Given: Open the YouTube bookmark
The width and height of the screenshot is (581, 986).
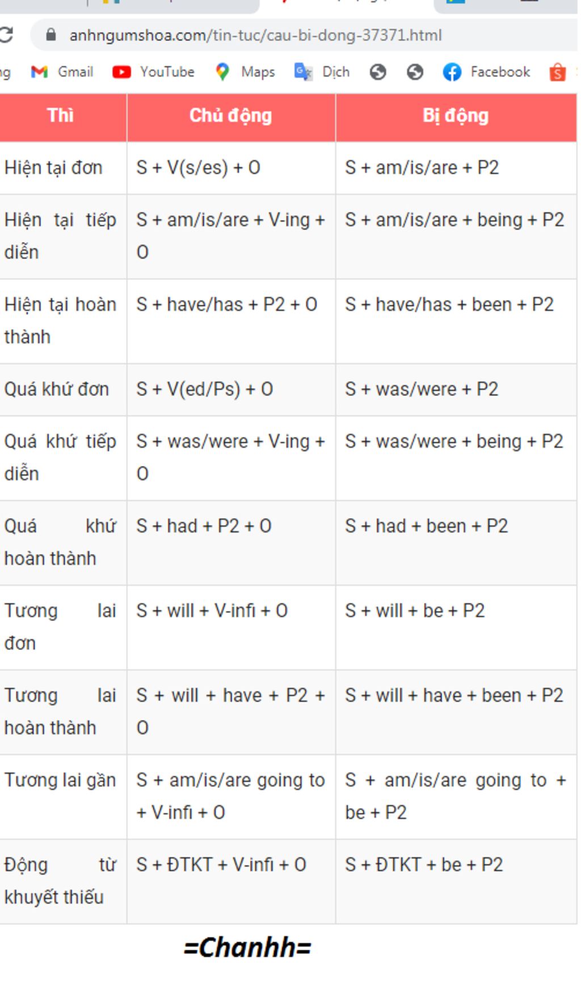Looking at the screenshot, I should [x=153, y=72].
